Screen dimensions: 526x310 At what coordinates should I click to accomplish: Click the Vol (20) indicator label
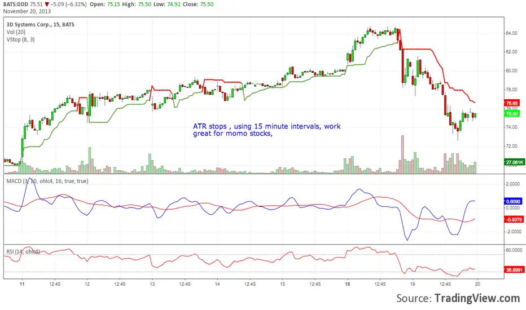coord(16,32)
